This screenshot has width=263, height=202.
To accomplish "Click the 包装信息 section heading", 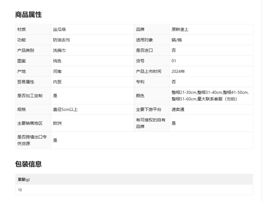I will pos(28,164).
